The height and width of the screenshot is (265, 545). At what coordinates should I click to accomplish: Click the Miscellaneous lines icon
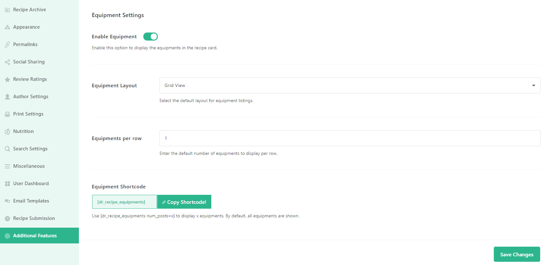pyautogui.click(x=7, y=166)
